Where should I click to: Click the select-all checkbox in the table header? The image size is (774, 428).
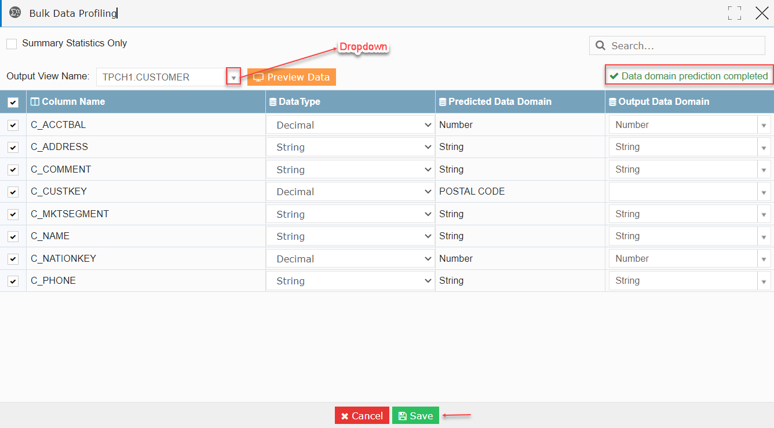(13, 101)
